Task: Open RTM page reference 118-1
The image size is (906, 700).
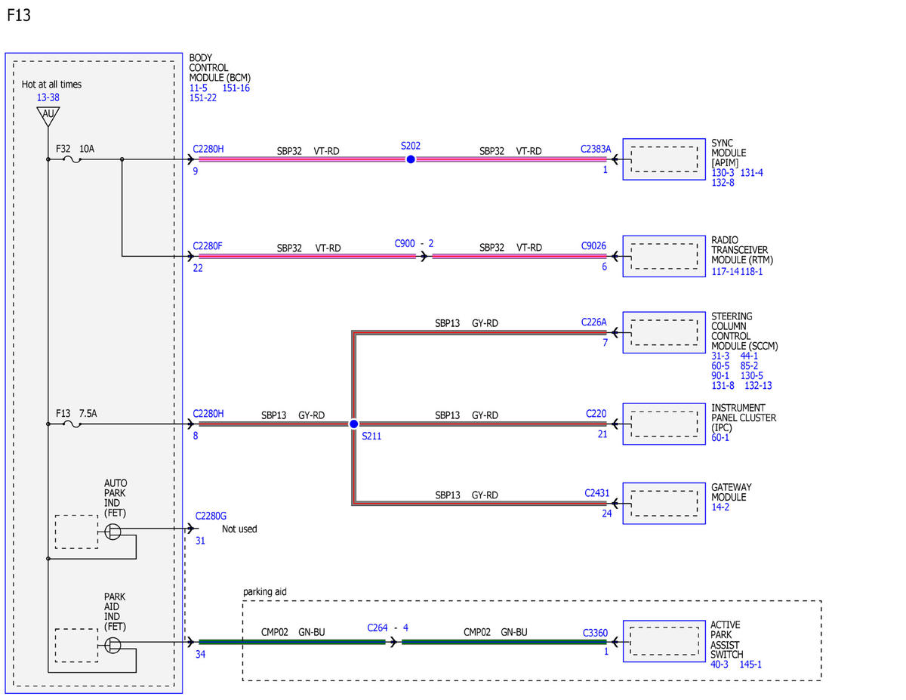Action: [752, 271]
